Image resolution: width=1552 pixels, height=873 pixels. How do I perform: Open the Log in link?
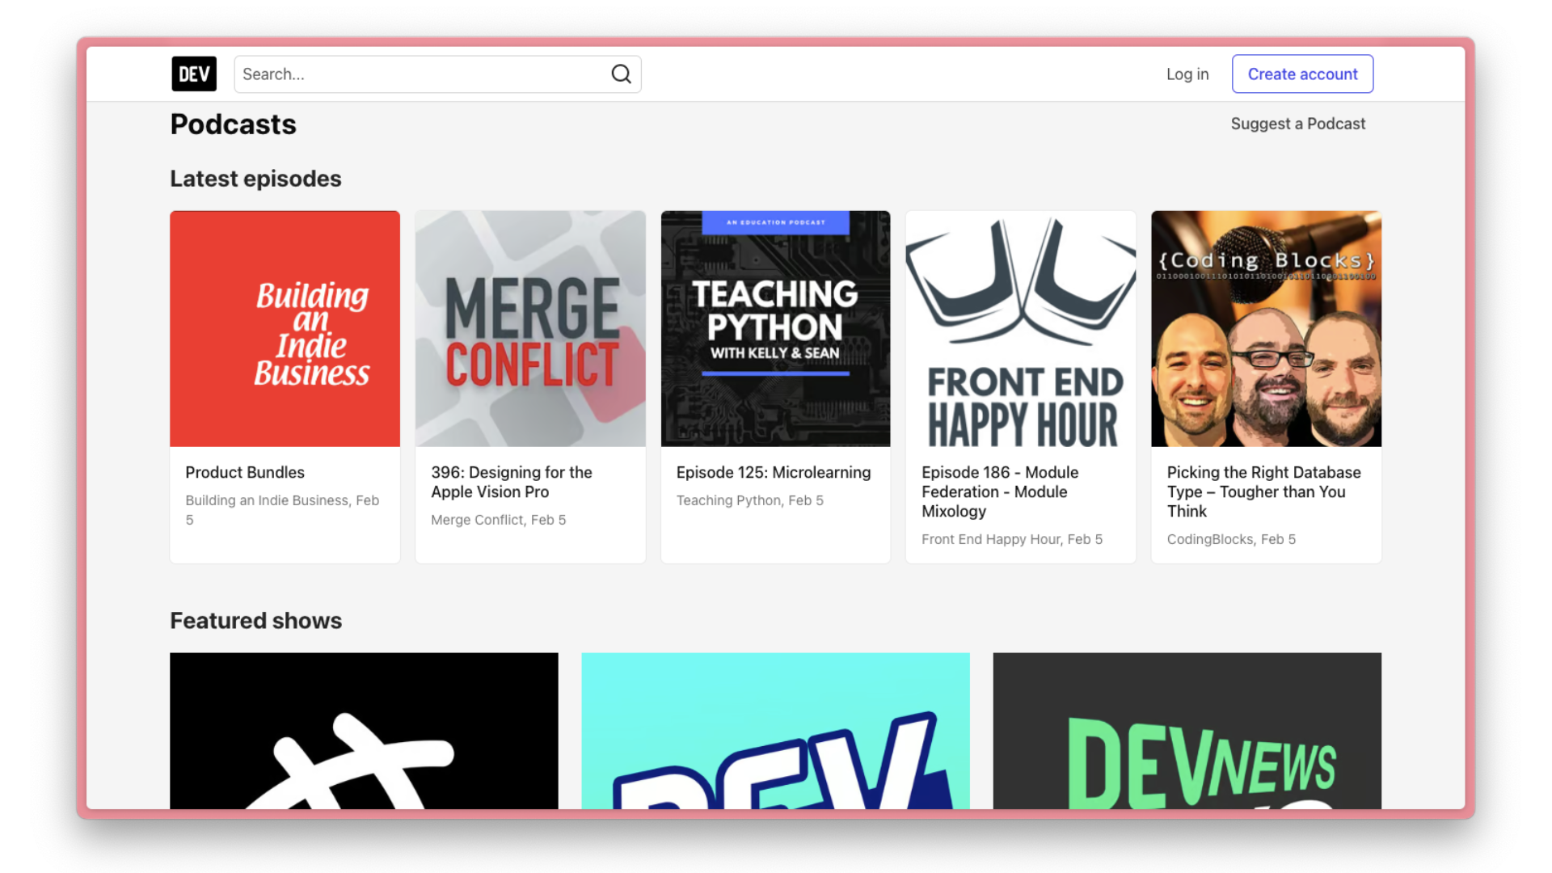tap(1187, 74)
